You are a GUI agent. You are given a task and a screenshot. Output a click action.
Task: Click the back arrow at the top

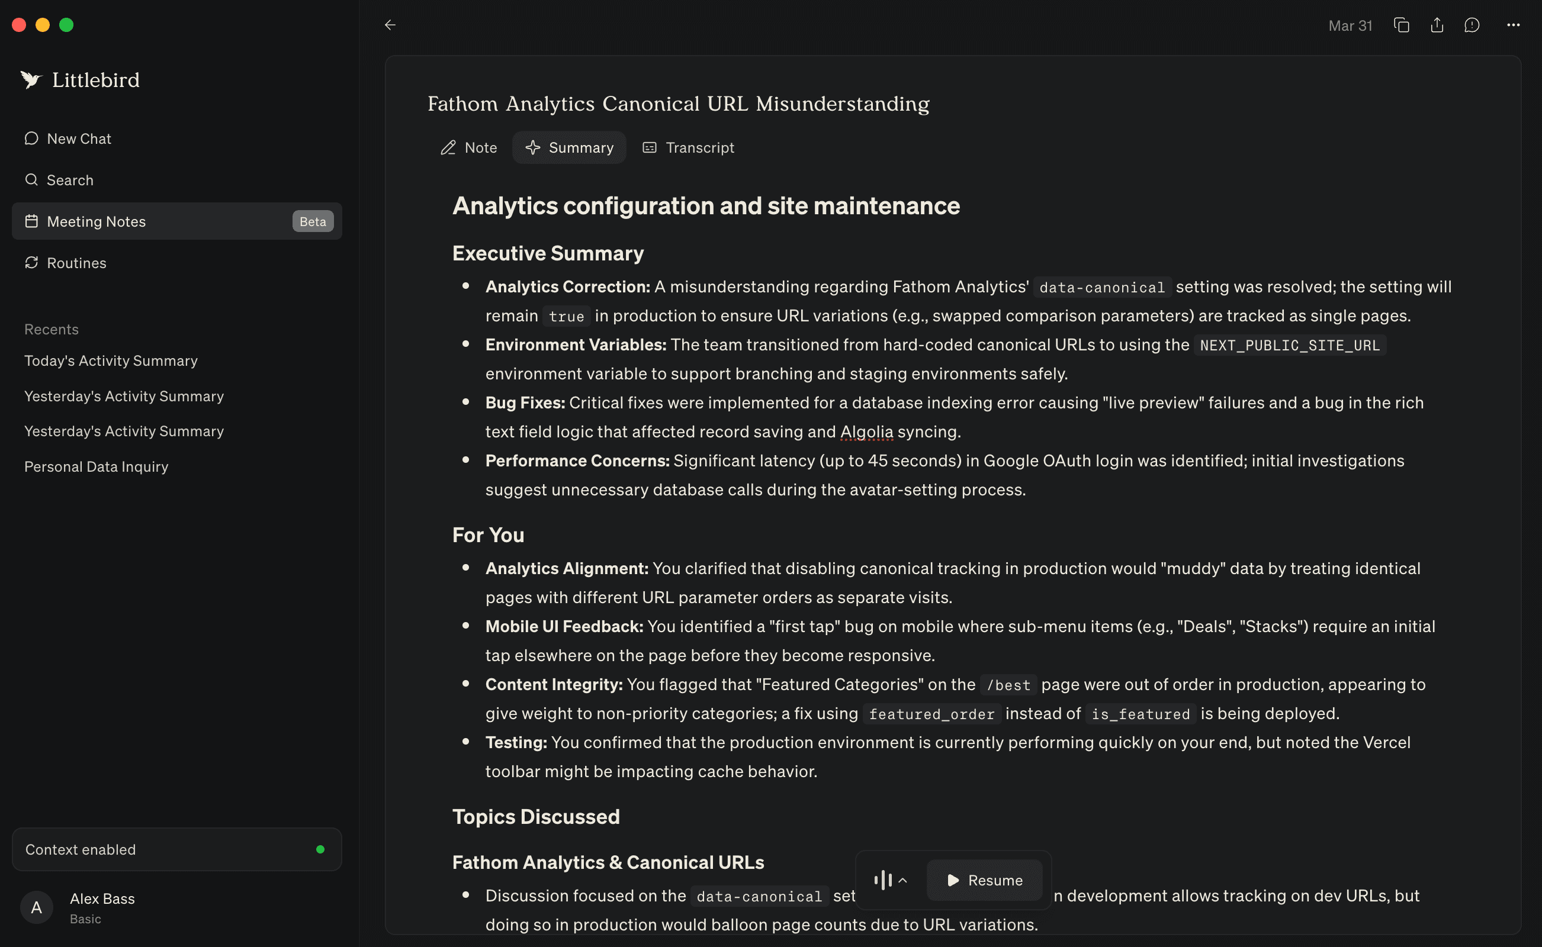[390, 25]
